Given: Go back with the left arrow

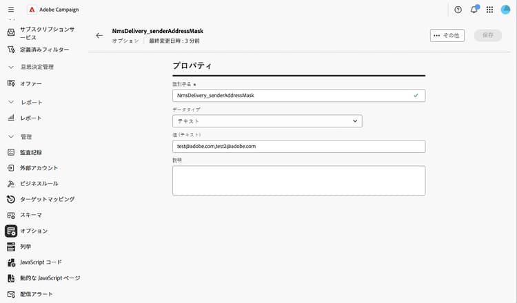Looking at the screenshot, I should point(99,36).
